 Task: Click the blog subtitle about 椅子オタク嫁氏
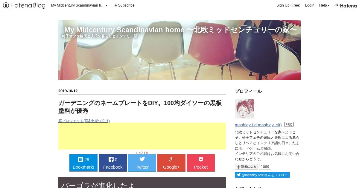101,36
